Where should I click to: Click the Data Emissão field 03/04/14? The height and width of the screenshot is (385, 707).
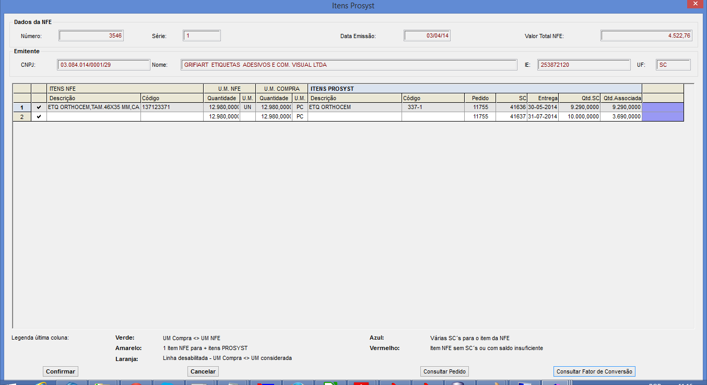(x=428, y=35)
